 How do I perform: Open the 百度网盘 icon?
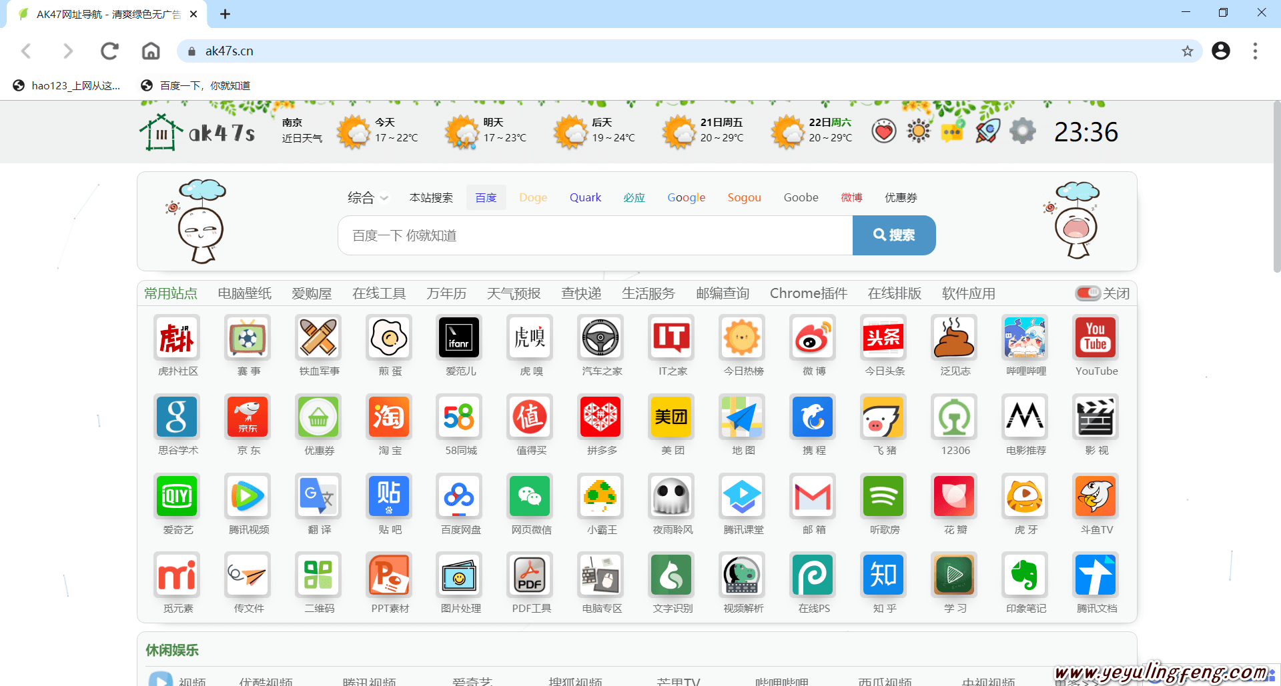(460, 496)
